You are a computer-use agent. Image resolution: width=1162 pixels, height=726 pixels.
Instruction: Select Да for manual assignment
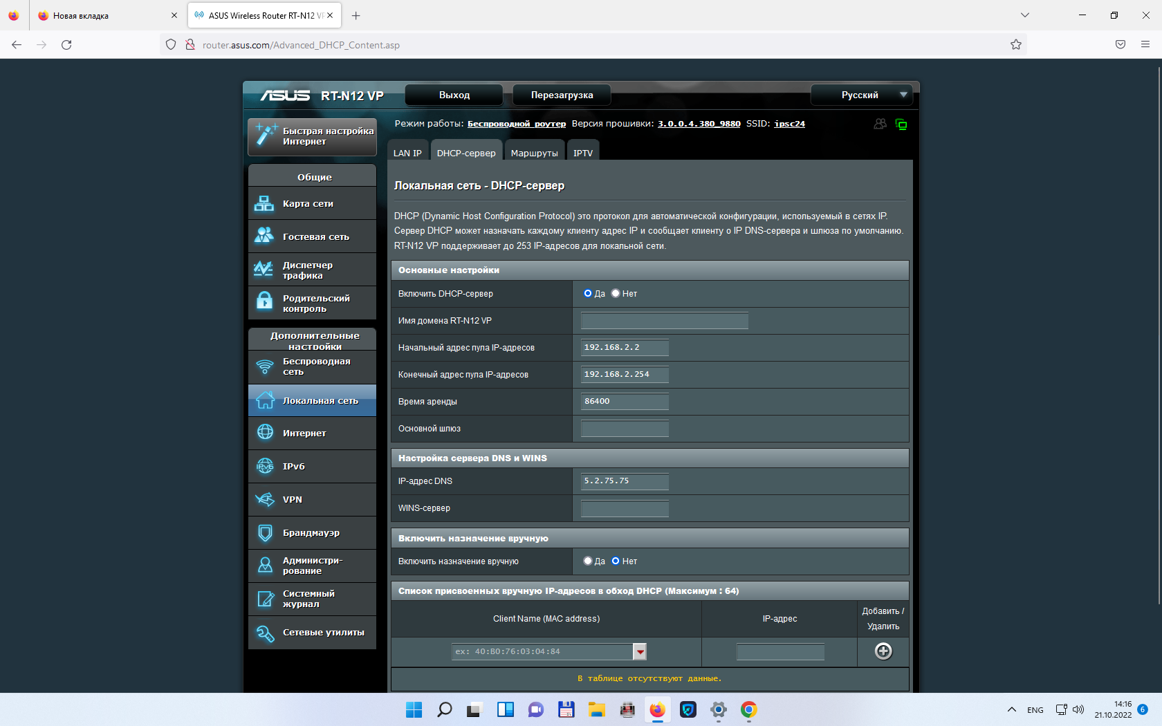[x=588, y=561]
